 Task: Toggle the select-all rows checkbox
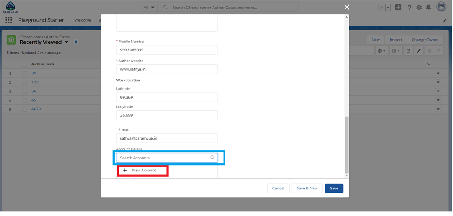pyautogui.click(x=24, y=64)
